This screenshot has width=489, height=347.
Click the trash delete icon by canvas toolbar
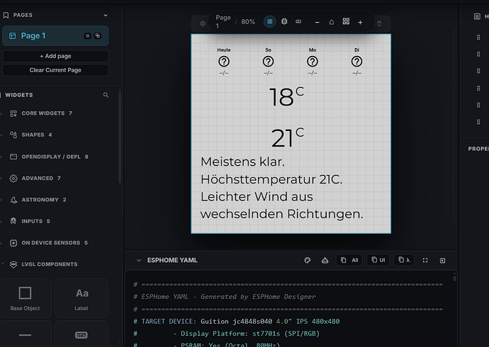tap(379, 23)
